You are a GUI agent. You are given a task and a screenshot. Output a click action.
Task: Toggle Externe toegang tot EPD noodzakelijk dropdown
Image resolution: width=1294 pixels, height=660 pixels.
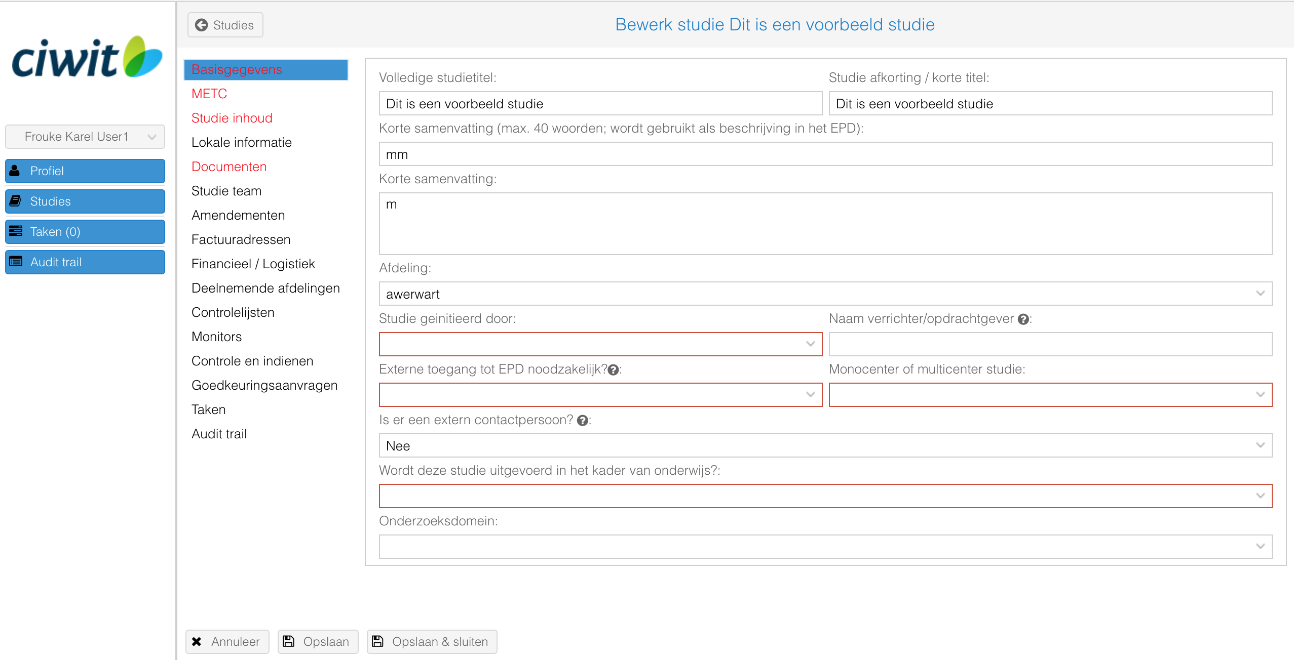[x=600, y=394]
